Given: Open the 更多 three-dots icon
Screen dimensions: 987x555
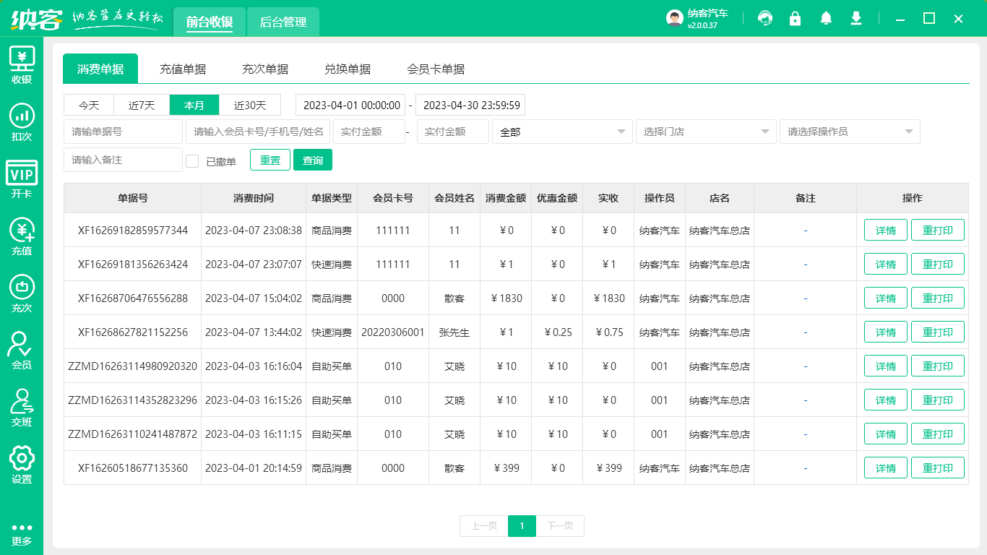Looking at the screenshot, I should 22,534.
